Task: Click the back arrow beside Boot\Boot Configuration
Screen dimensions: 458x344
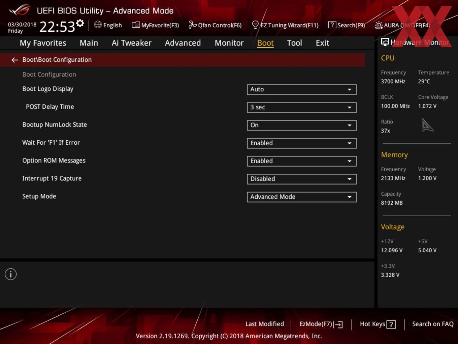Action: point(14,60)
